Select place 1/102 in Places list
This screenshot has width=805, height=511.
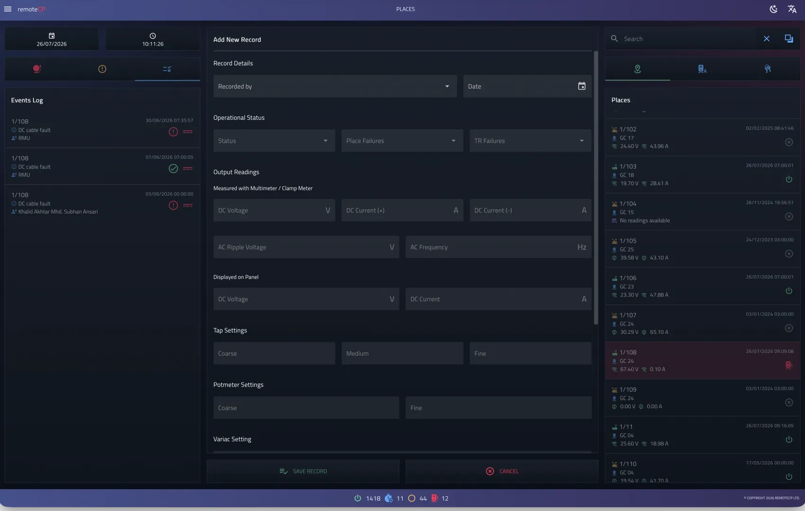[702, 137]
